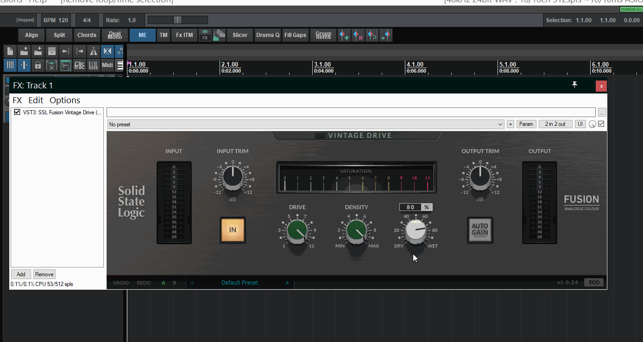Toggle the orange IN button
Viewport: 643px width, 342px height.
pyautogui.click(x=233, y=230)
